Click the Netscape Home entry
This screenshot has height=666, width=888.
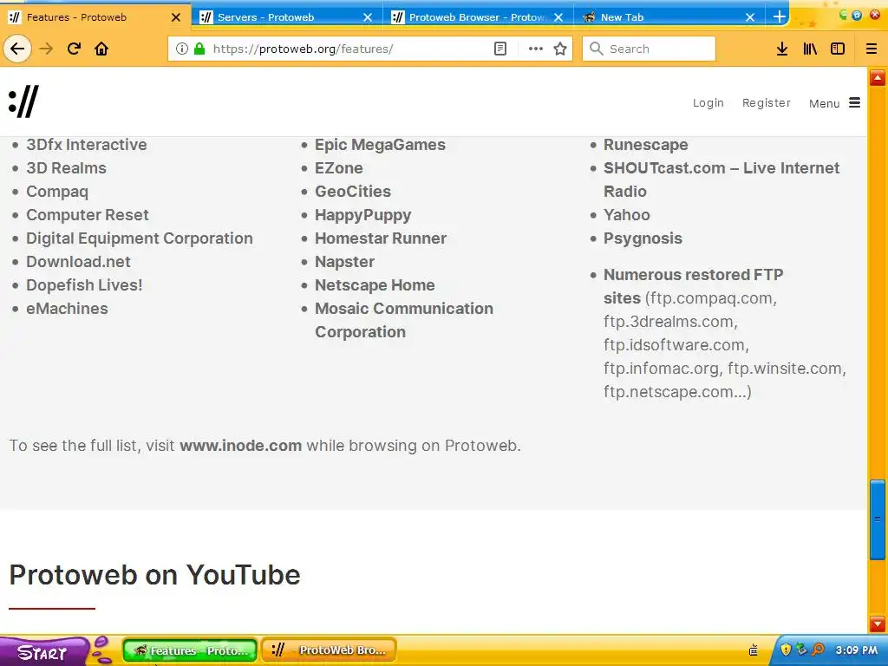click(x=375, y=284)
